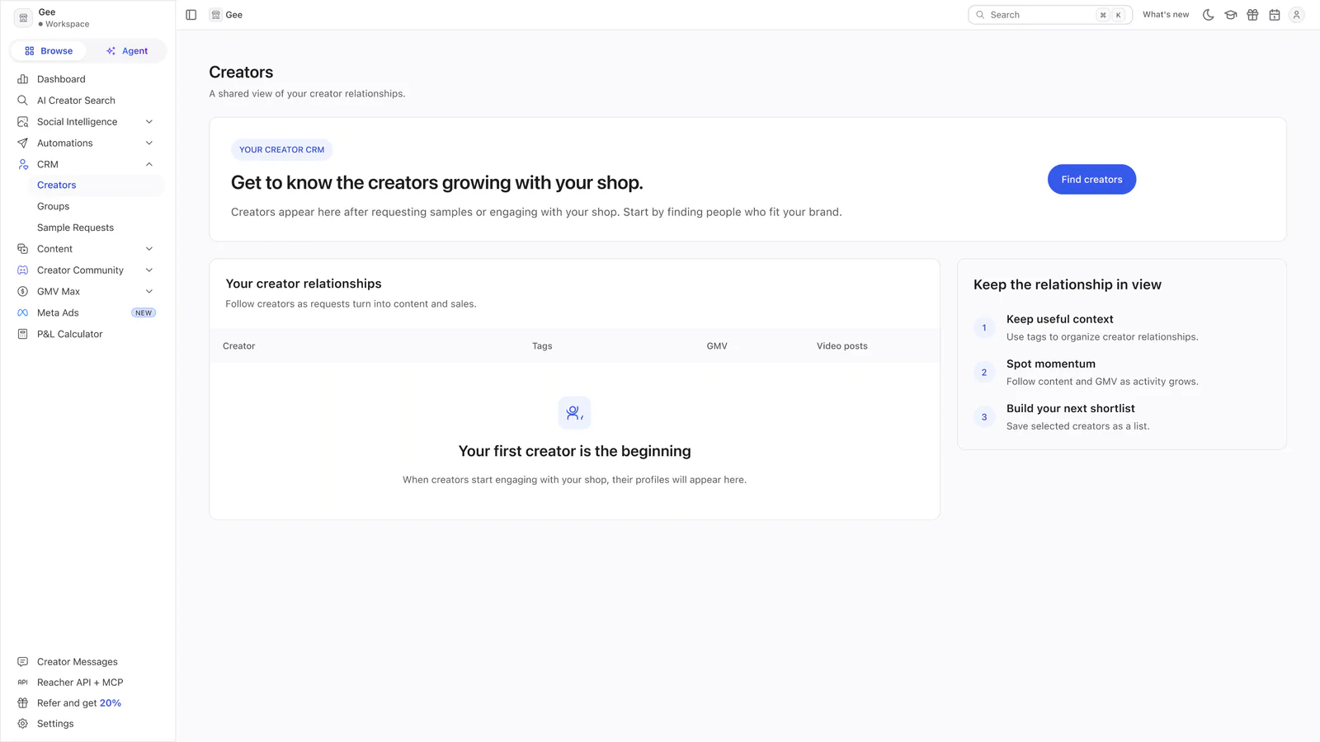The width and height of the screenshot is (1320, 742).
Task: Click the Workspace label under Gee
Action: point(68,25)
